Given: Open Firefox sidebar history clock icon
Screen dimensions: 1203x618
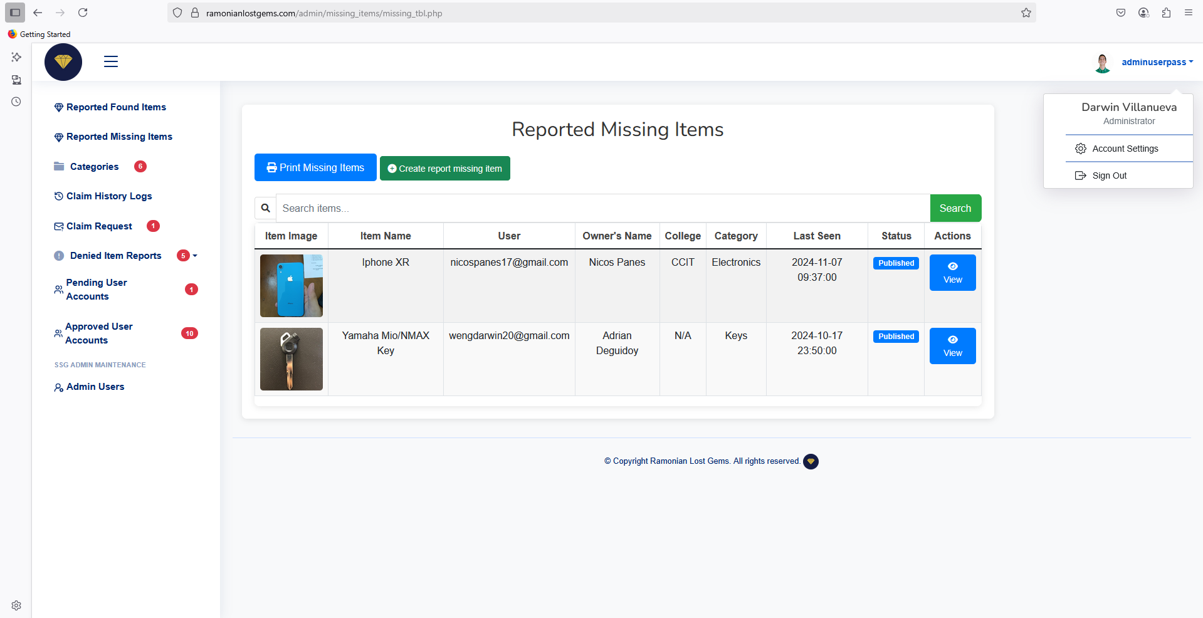Looking at the screenshot, I should point(16,102).
